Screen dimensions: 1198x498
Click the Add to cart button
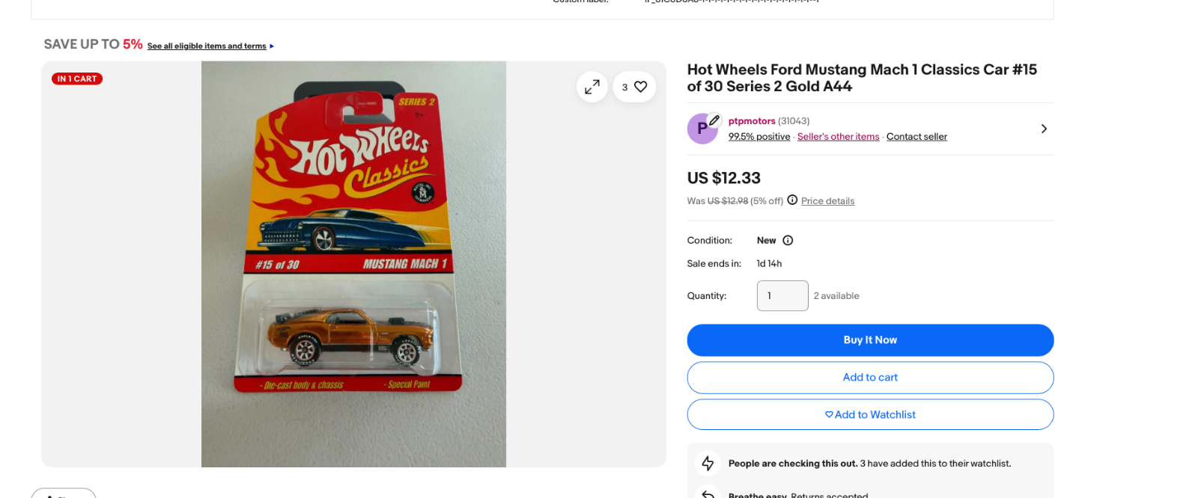[870, 378]
